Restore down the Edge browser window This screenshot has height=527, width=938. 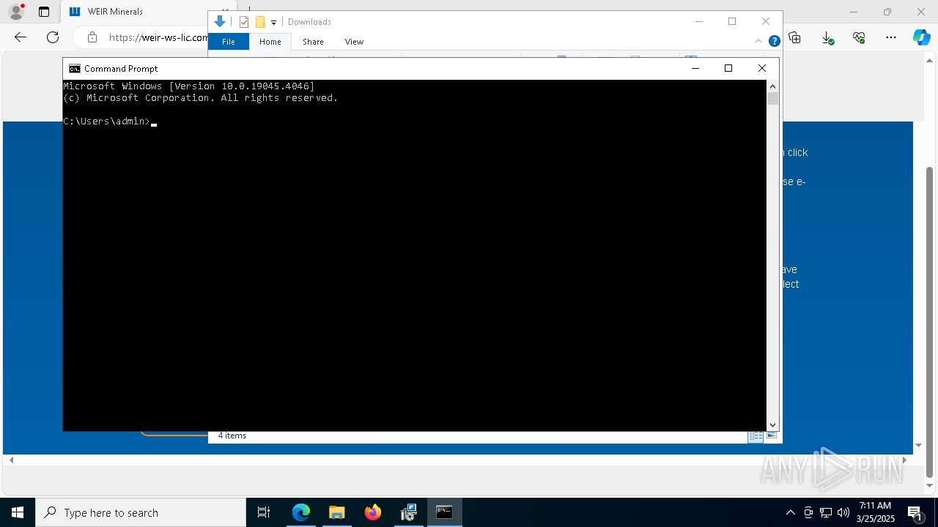887,12
